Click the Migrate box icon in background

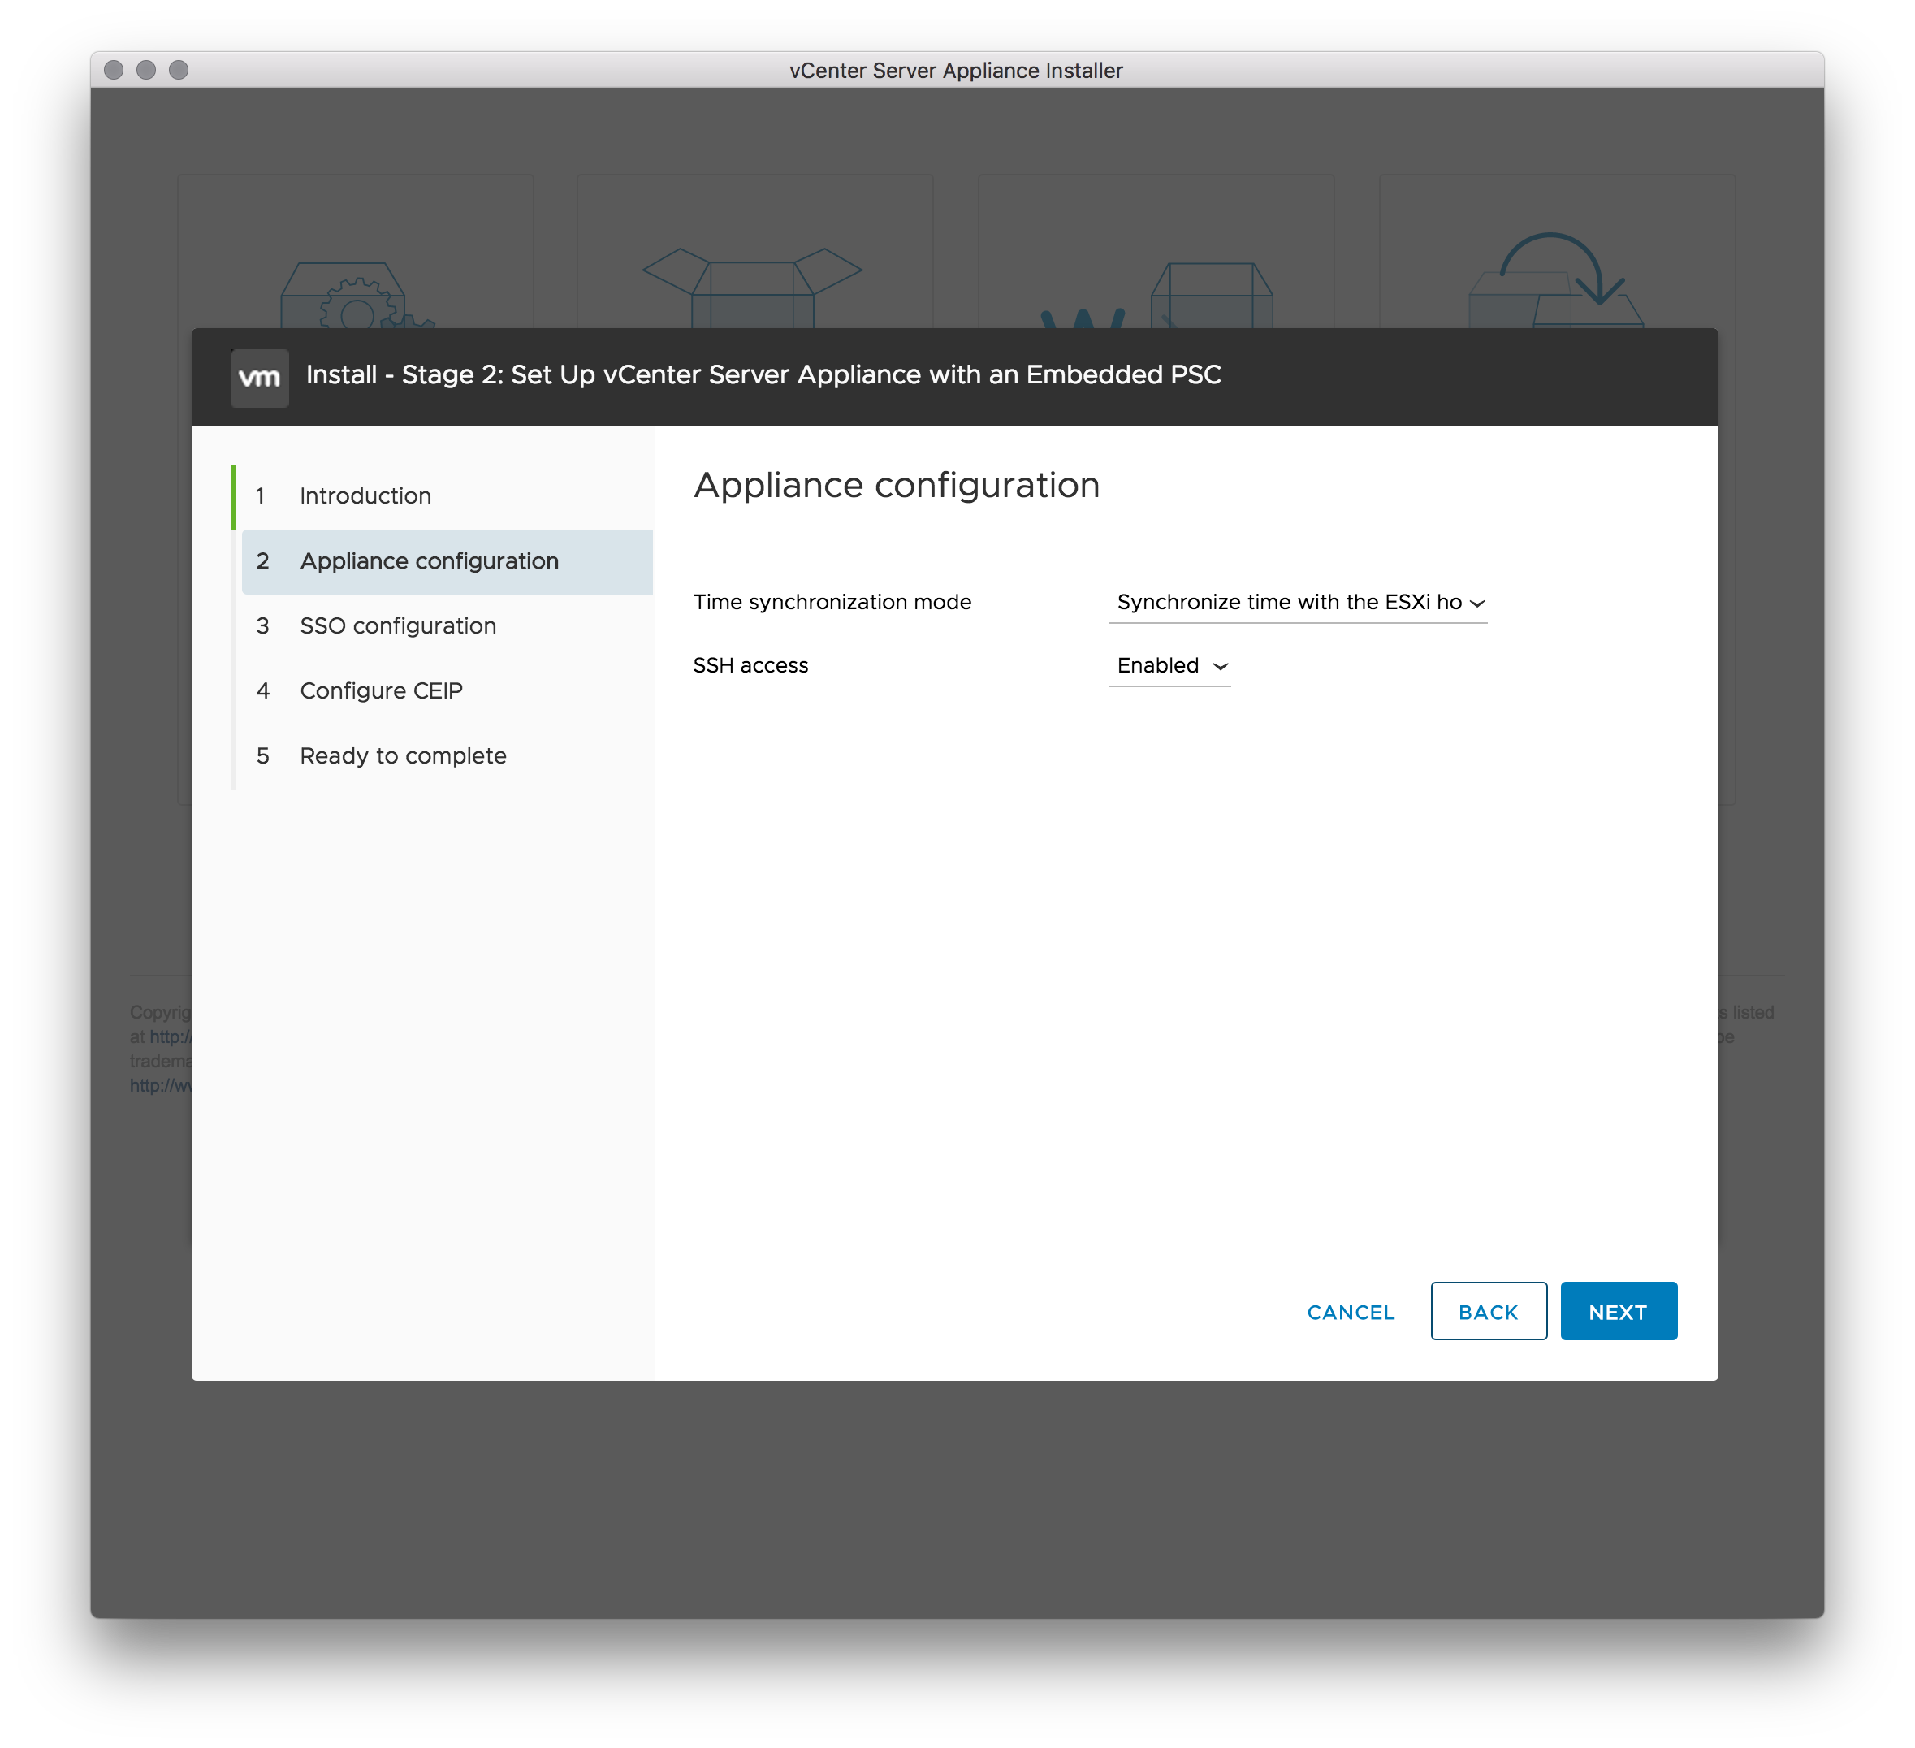(1157, 296)
